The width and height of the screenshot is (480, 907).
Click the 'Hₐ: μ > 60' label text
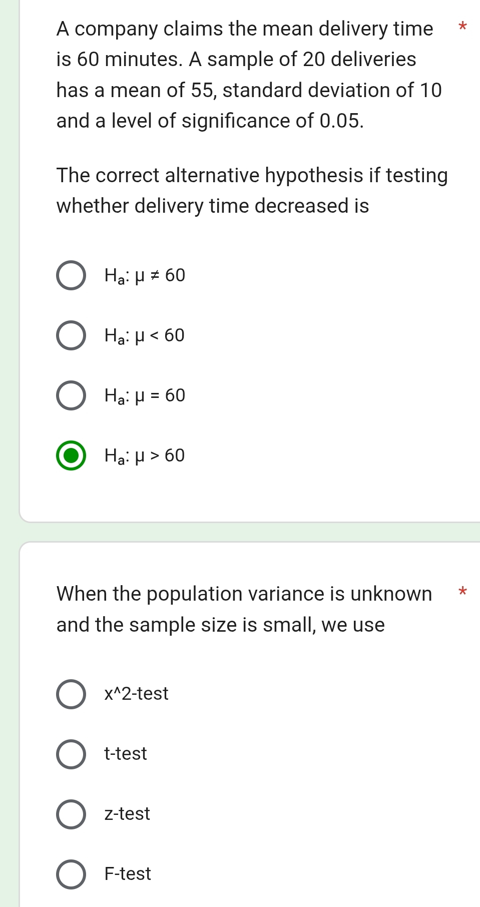(144, 456)
